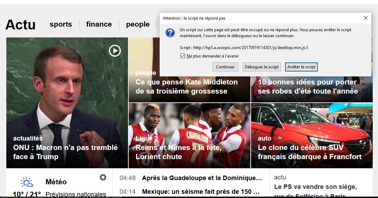This screenshot has width=378, height=198.
Task: Switch to the finance tab
Action: [x=99, y=24]
